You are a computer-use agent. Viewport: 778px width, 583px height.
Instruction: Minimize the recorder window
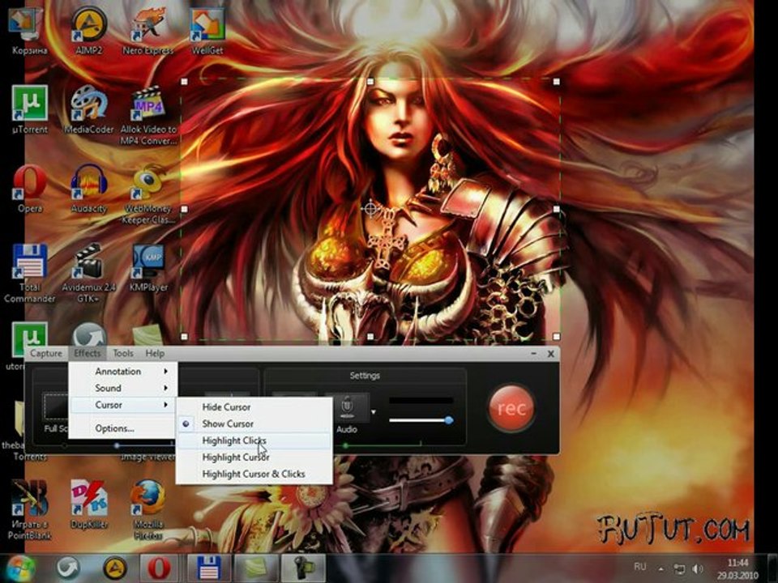pos(534,354)
